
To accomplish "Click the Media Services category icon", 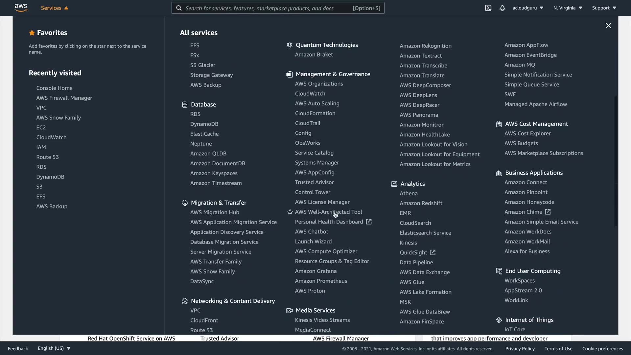I will [x=289, y=310].
